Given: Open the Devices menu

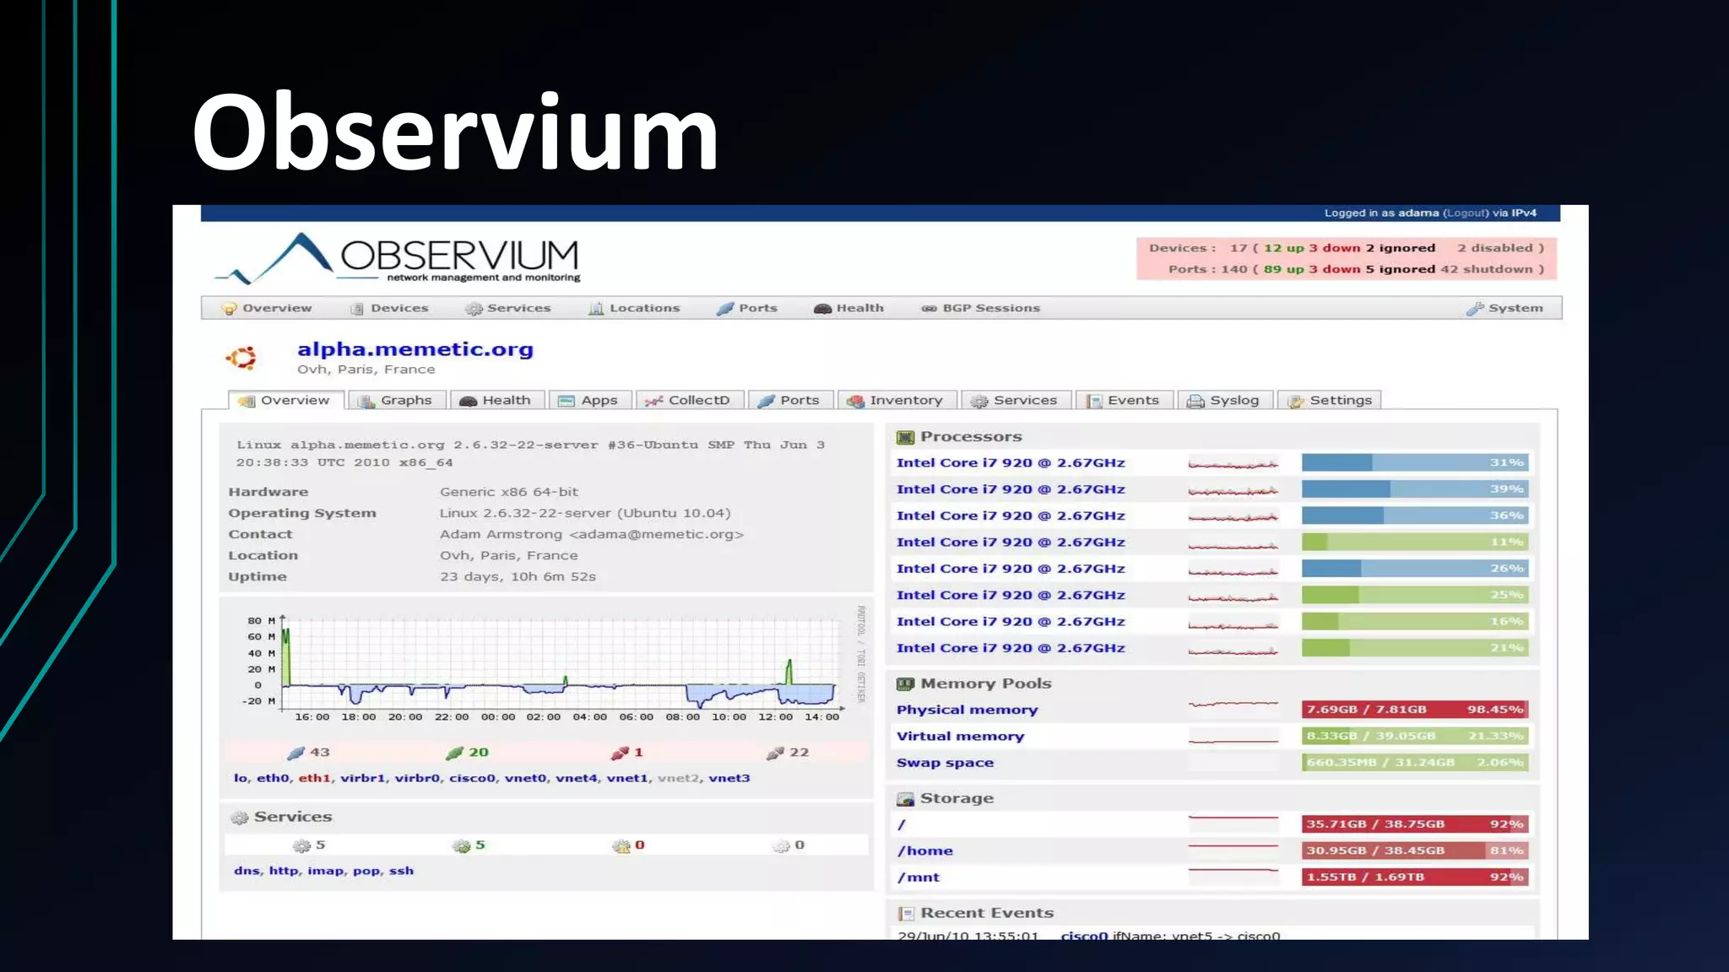Looking at the screenshot, I should click(x=390, y=308).
